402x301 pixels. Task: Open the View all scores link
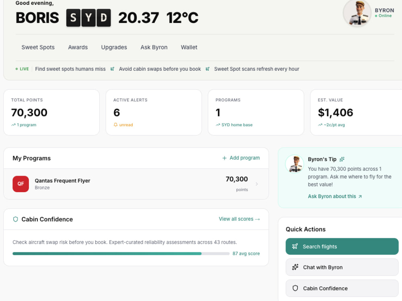(239, 219)
